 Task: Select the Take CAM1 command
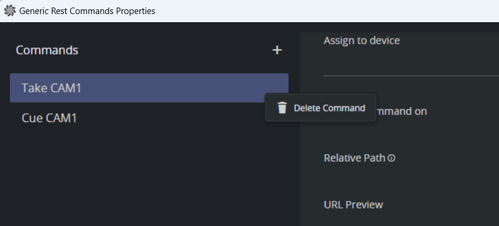149,88
